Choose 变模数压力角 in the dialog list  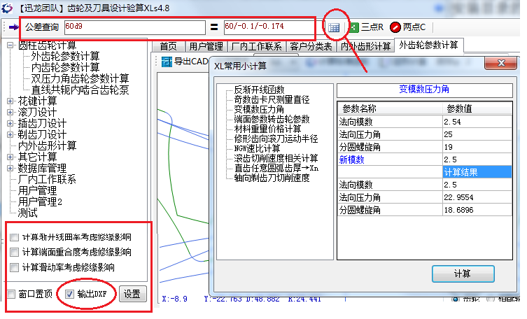[x=259, y=109]
